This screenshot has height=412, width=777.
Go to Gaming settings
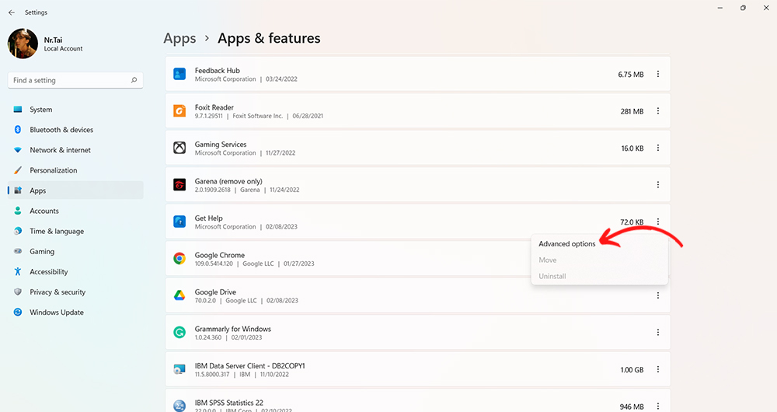point(75,251)
